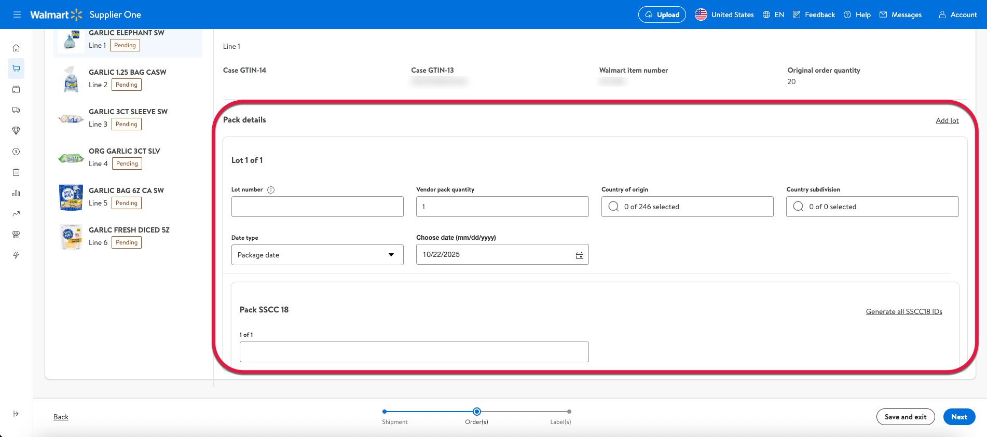Click the bar chart sidebar icon
The height and width of the screenshot is (437, 987).
point(16,193)
